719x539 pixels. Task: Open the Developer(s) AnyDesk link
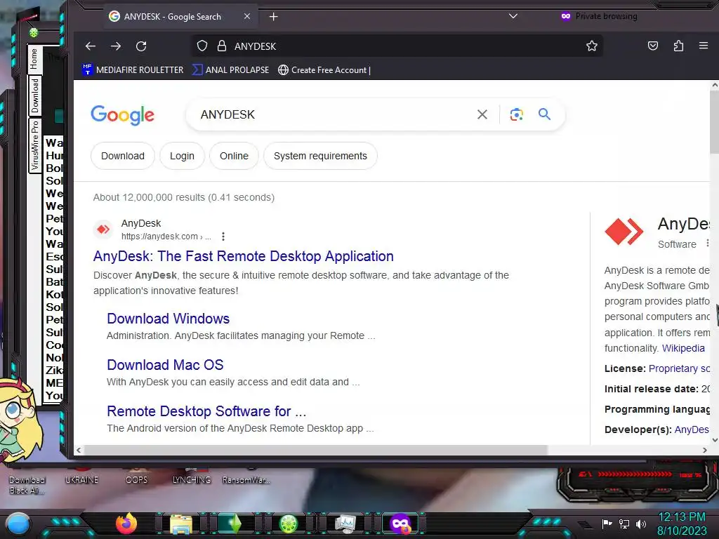tap(692, 430)
